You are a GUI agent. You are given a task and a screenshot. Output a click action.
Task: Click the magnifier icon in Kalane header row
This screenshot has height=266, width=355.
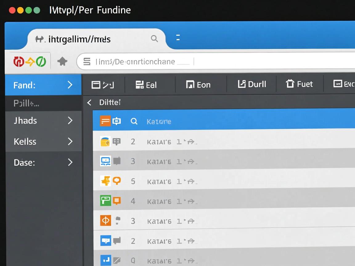[x=134, y=121]
